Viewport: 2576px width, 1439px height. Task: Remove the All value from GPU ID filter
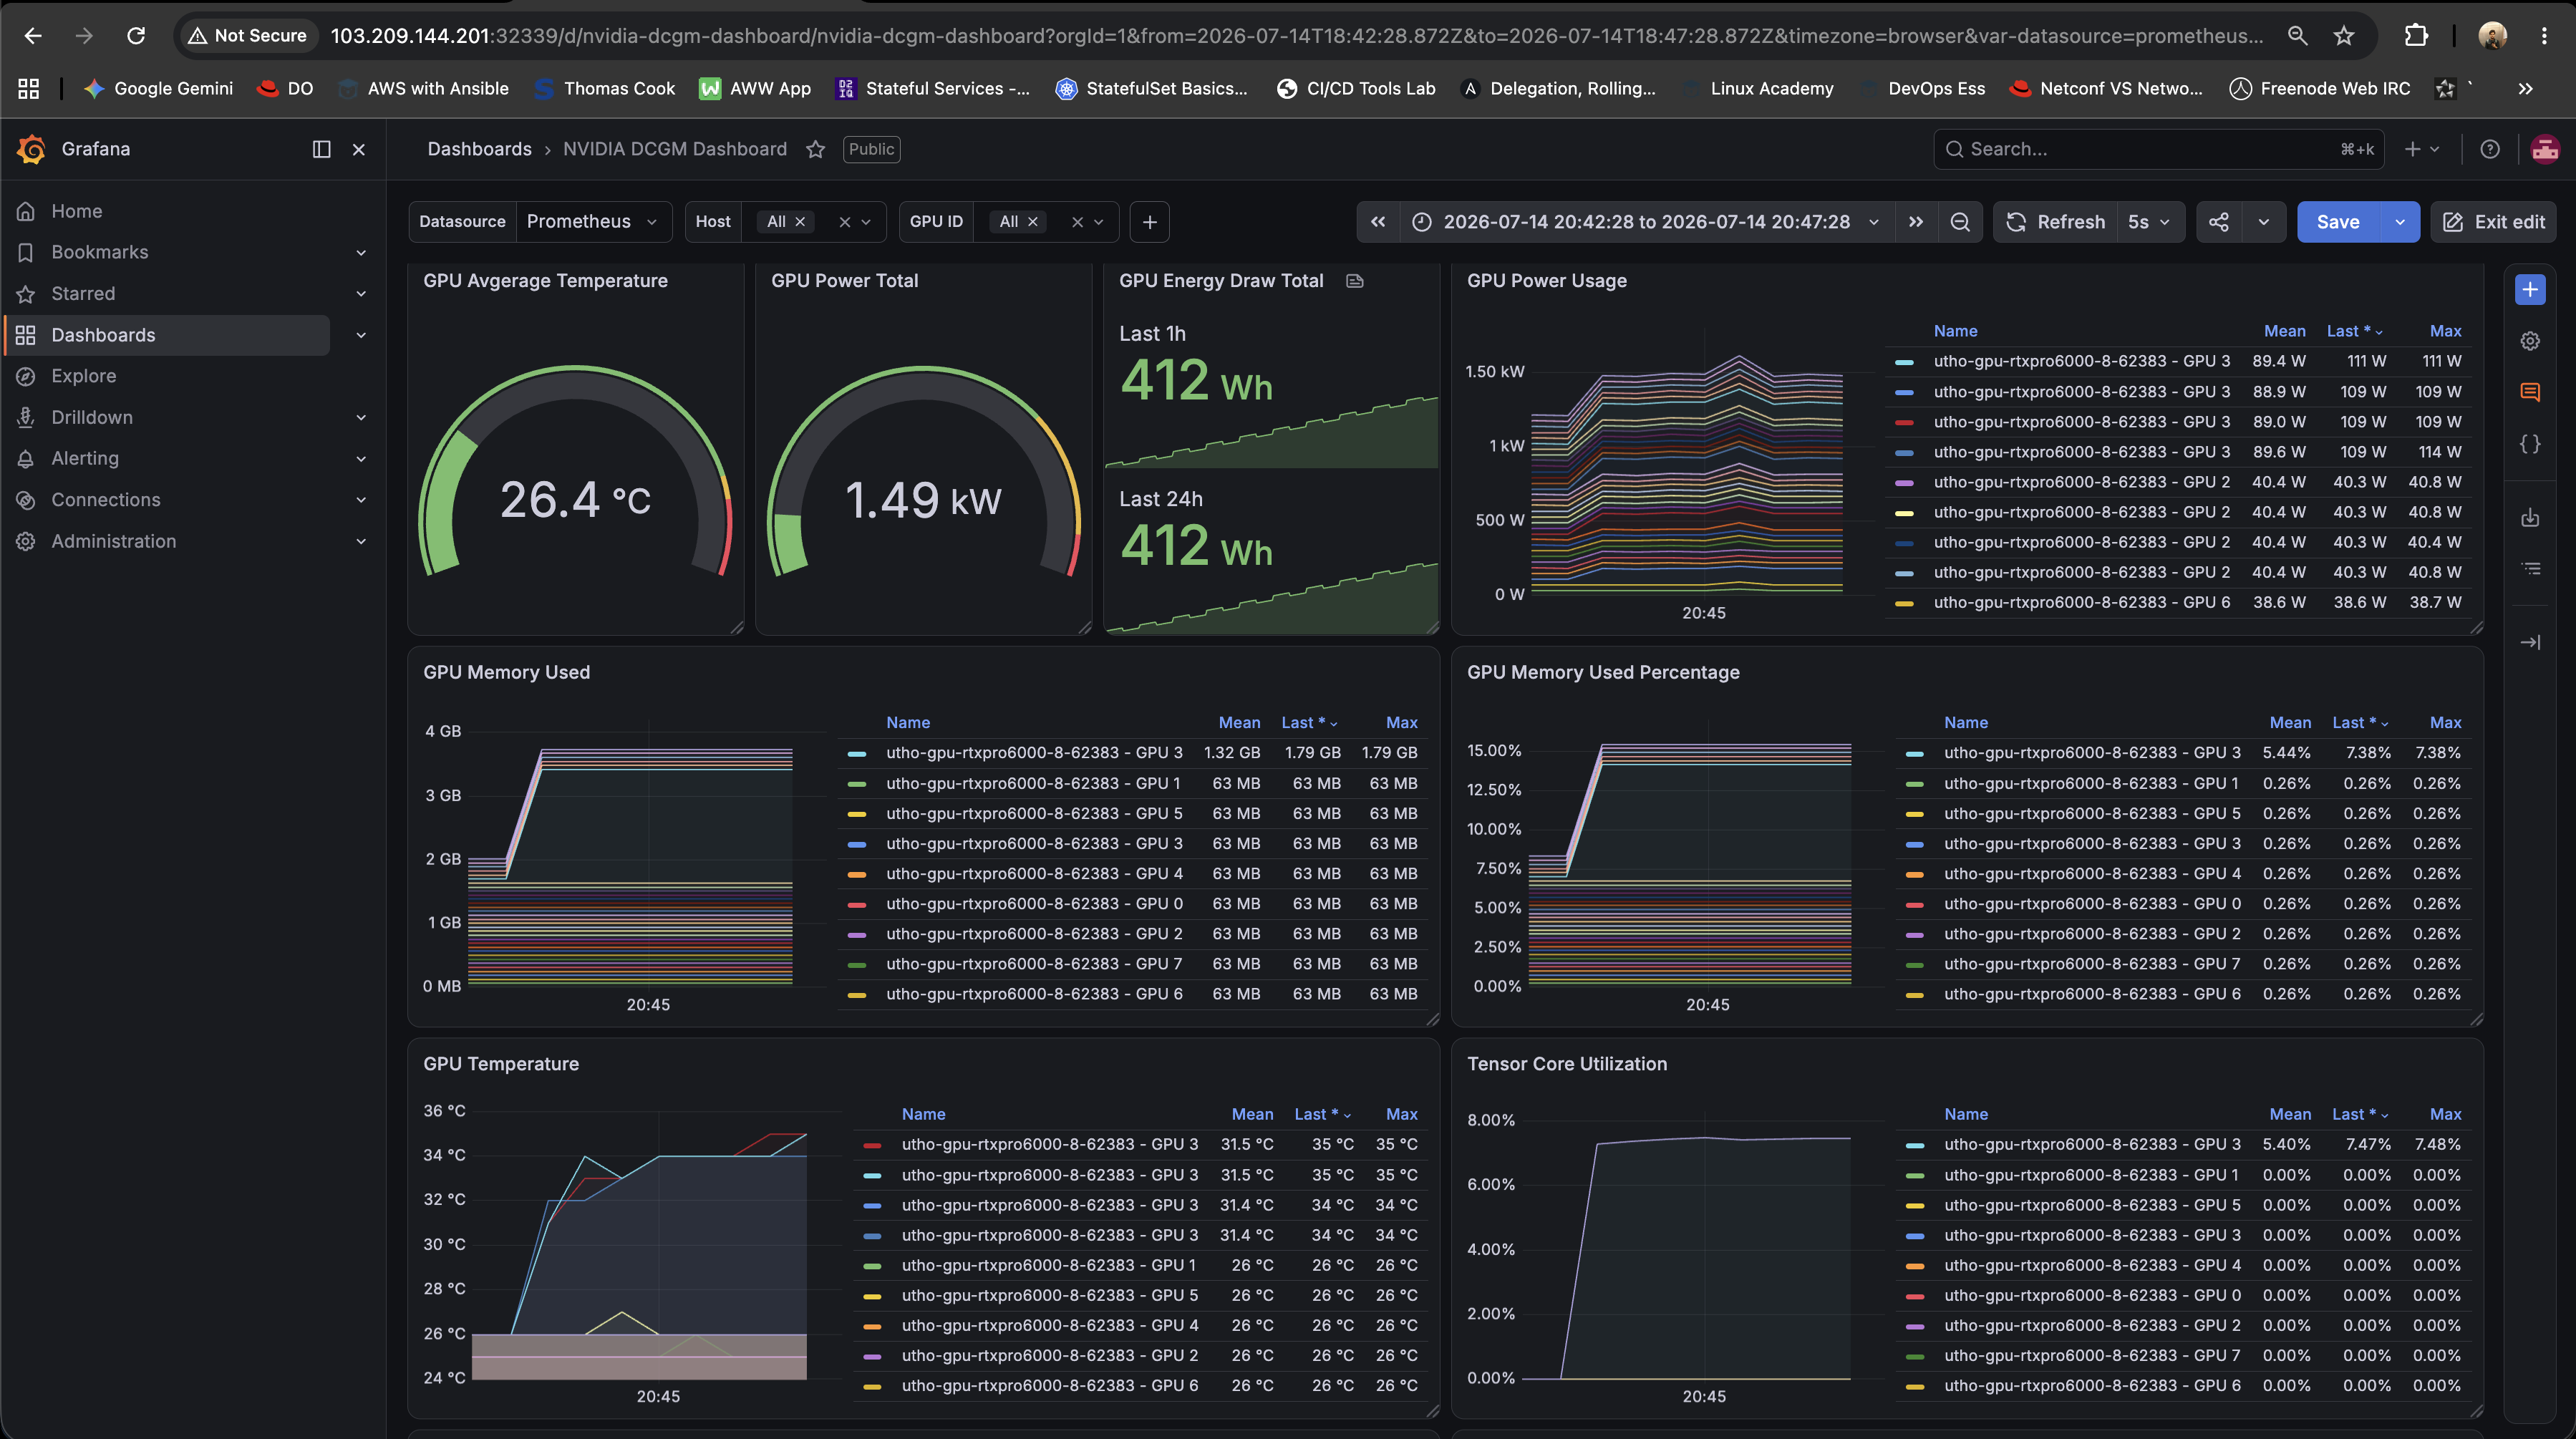1033,222
